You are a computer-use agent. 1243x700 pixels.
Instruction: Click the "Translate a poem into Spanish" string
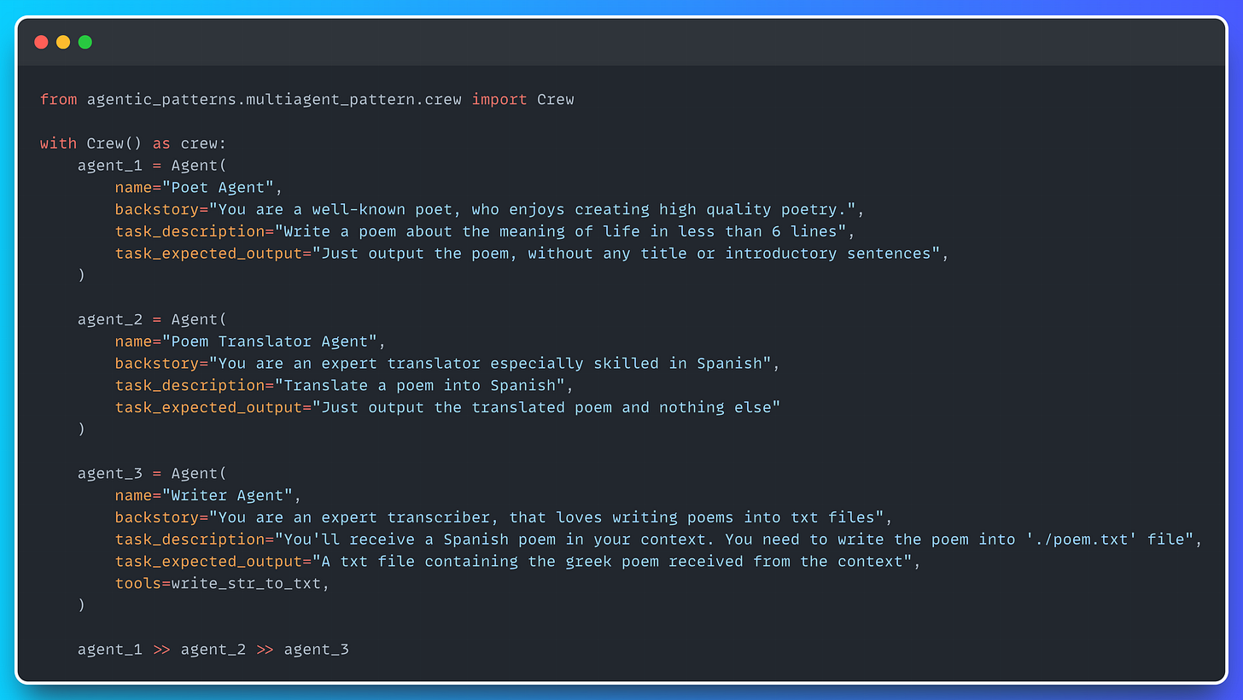tap(419, 386)
